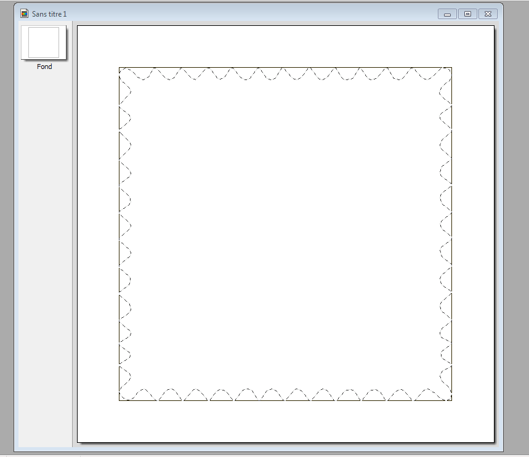Click the Sans titre 1 window title
The width and height of the screenshot is (529, 457).
(x=49, y=14)
